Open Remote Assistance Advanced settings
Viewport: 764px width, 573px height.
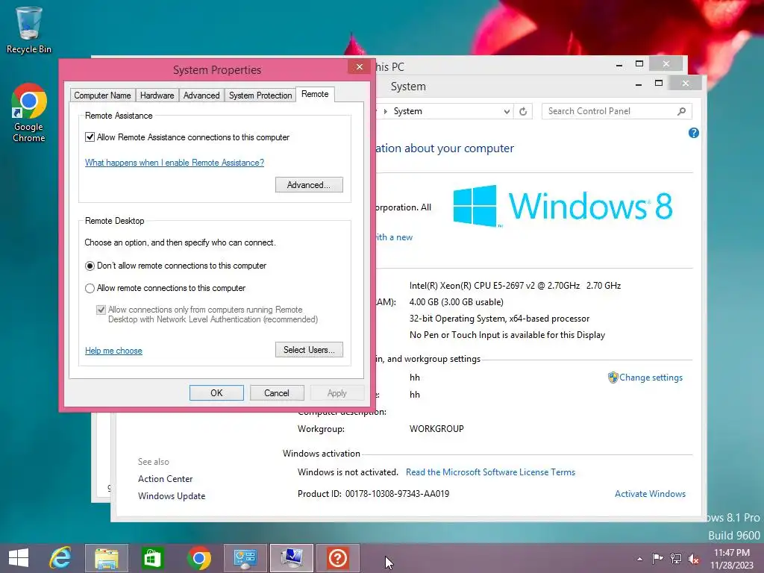point(309,185)
